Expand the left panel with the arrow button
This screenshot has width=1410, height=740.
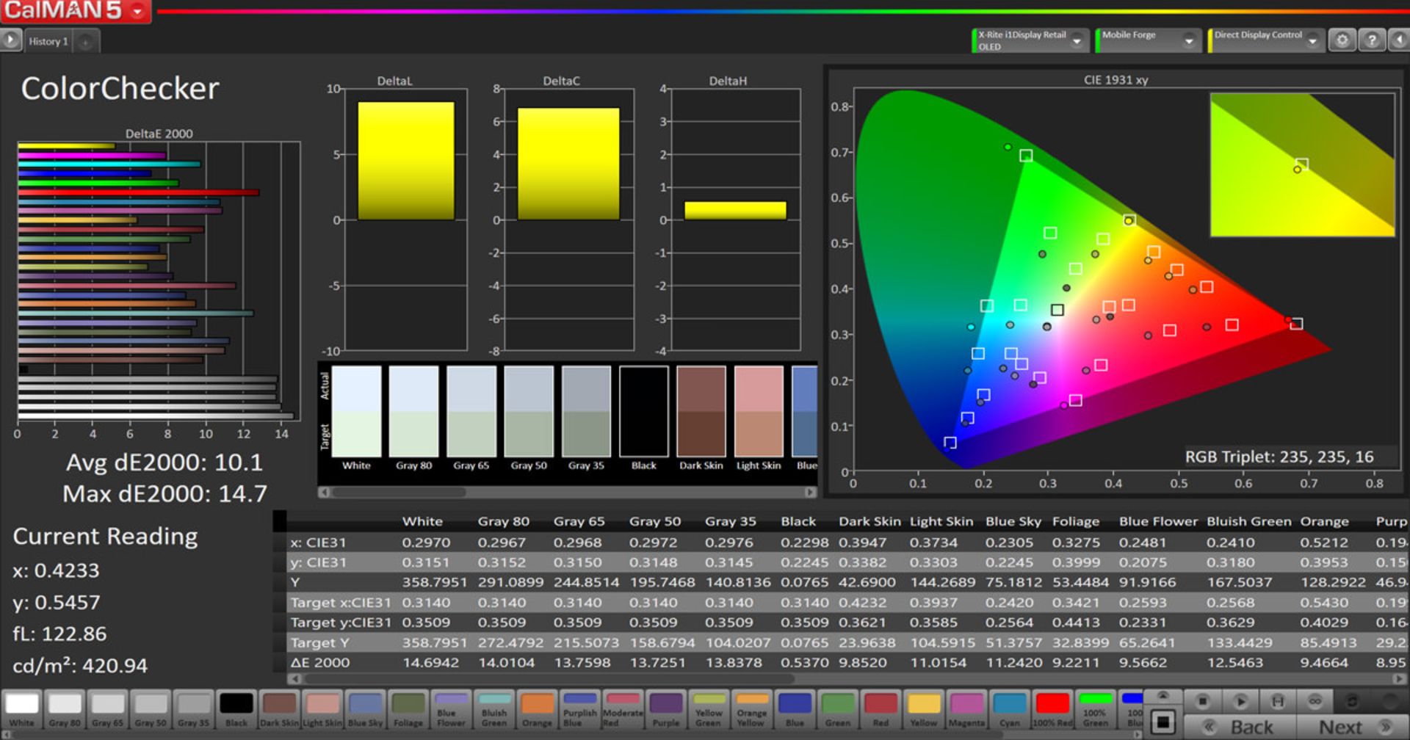coord(10,40)
